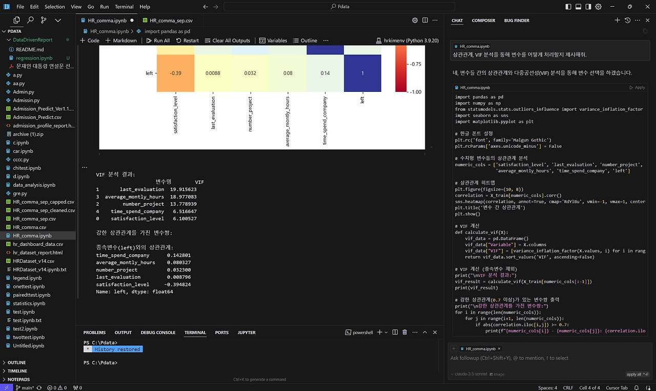Screen dimensions: 656x391
Task: Open the Terminal menu
Action: pos(124,7)
